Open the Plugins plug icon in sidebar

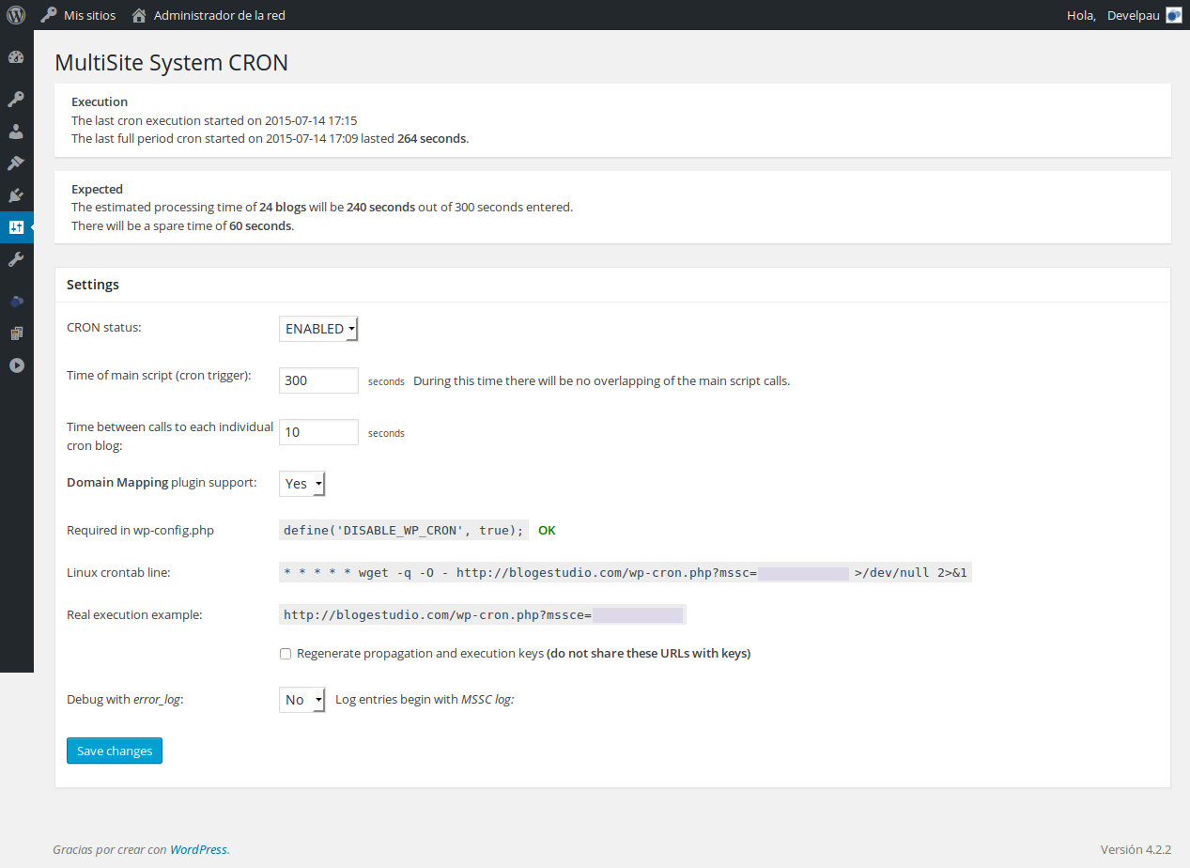pos(16,195)
